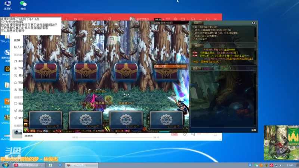Switch to the 地下城与勇士 taskbar button
Image resolution: width=299 pixels, height=168 pixels.
(x=81, y=165)
